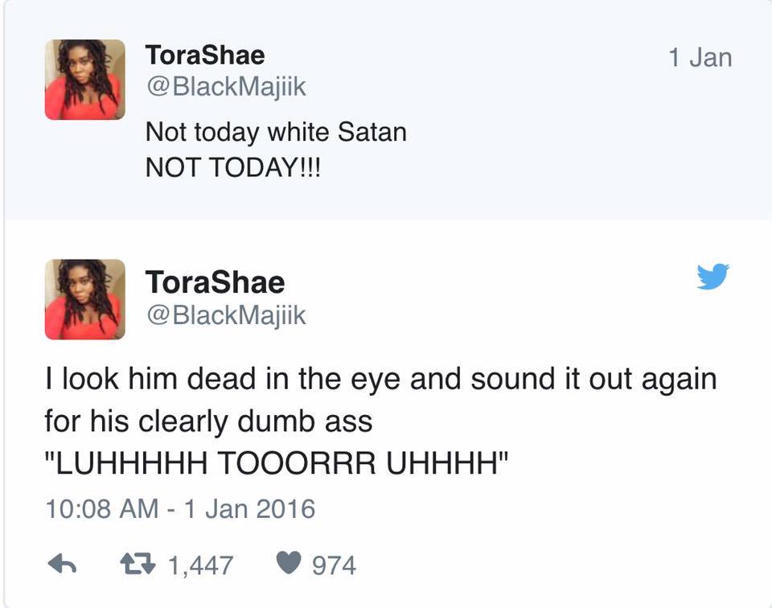Click the quoted "LUHHHHH TOOORRR UHHHH" line
The width and height of the screenshot is (772, 608).
pos(279,466)
